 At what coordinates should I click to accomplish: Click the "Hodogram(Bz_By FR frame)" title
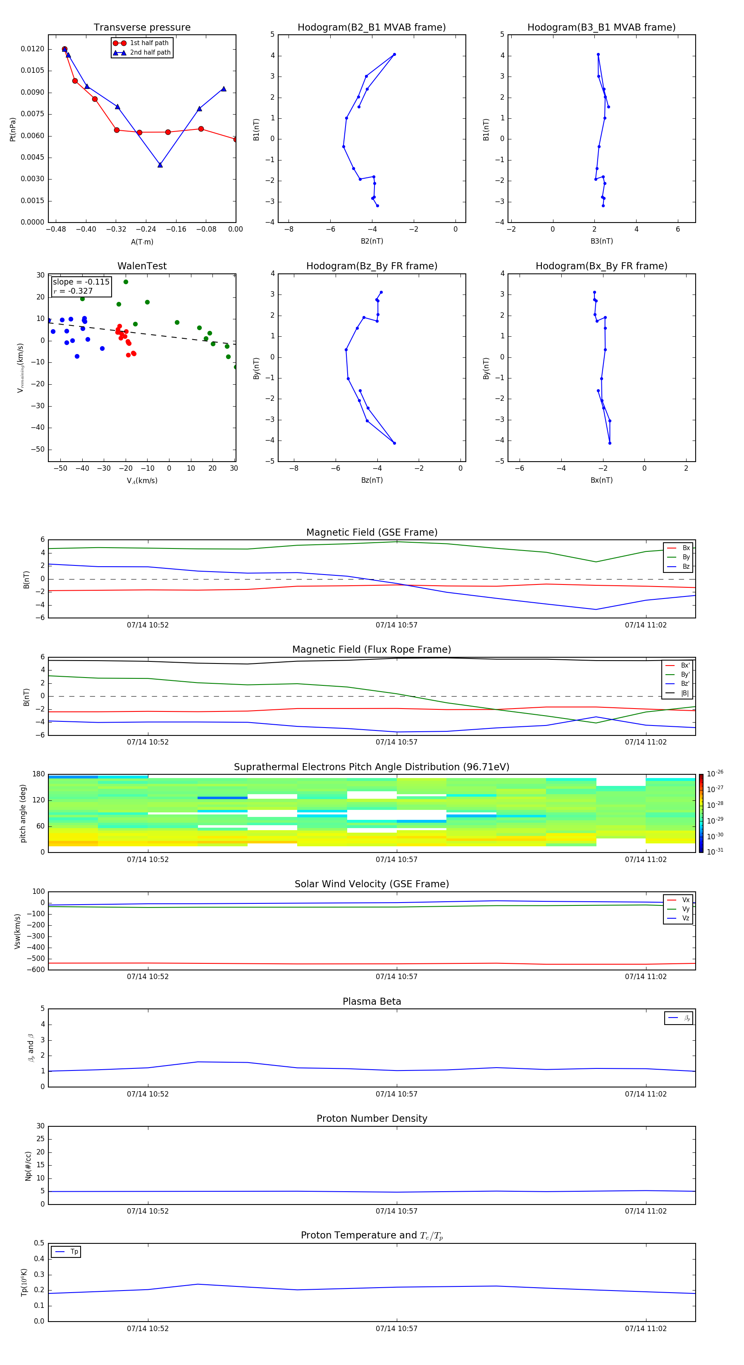pyautogui.click(x=372, y=266)
